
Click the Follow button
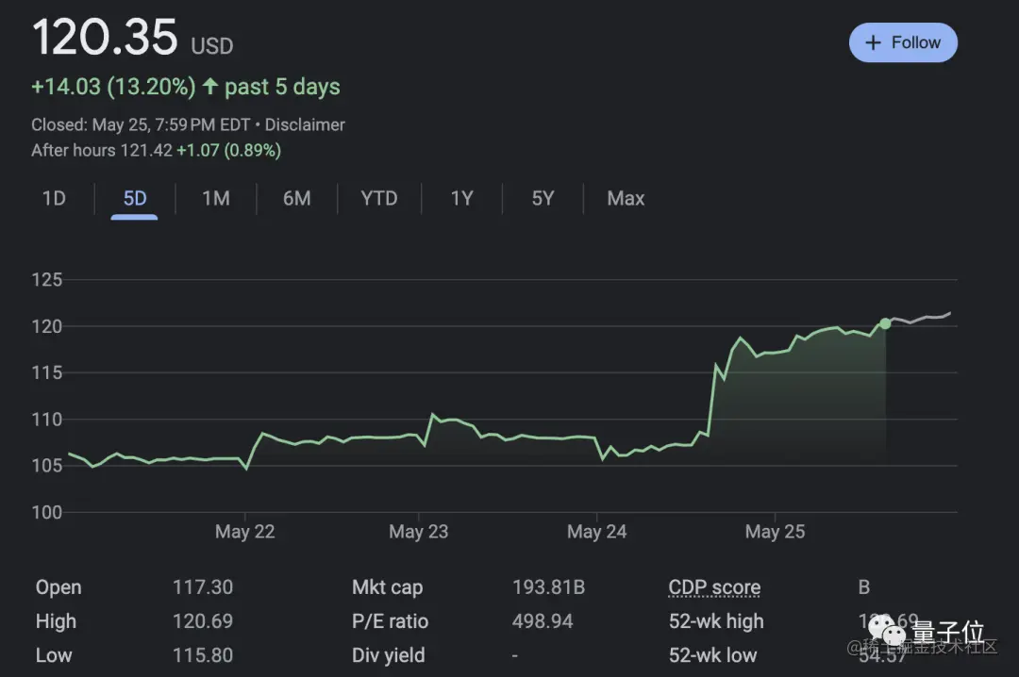[903, 43]
